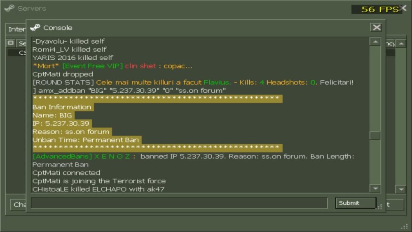Screen dimensions: 412x232
Task: Click the Console resize grip icon
Action: tap(380, 207)
